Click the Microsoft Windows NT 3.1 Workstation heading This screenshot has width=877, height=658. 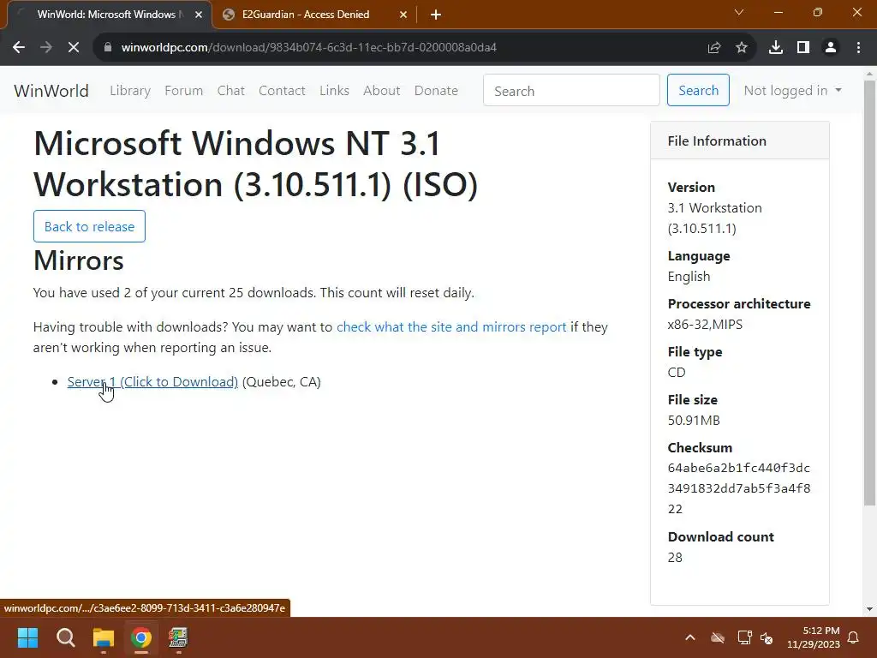pos(255,164)
